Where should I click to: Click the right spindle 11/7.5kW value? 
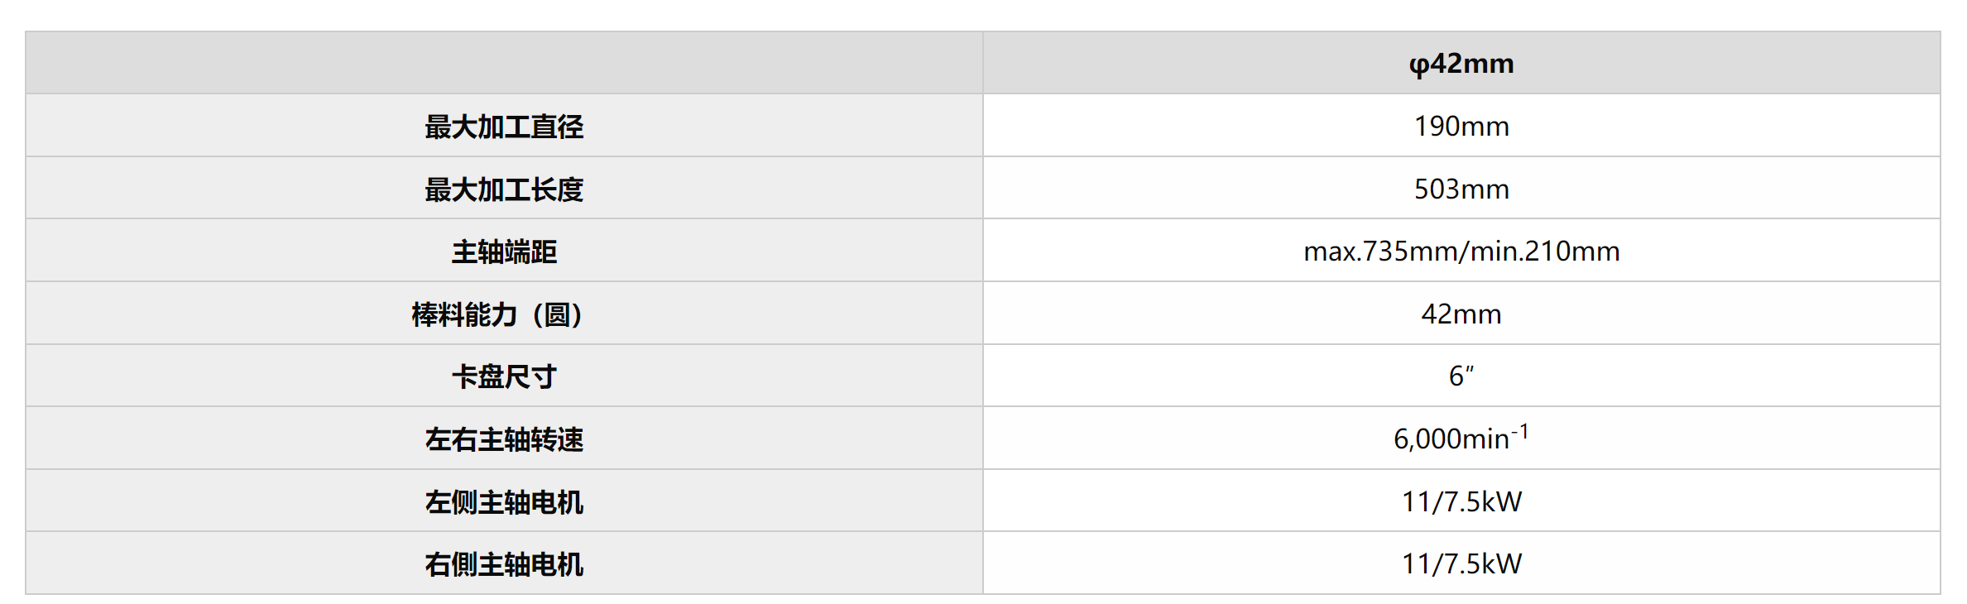click(x=1461, y=564)
